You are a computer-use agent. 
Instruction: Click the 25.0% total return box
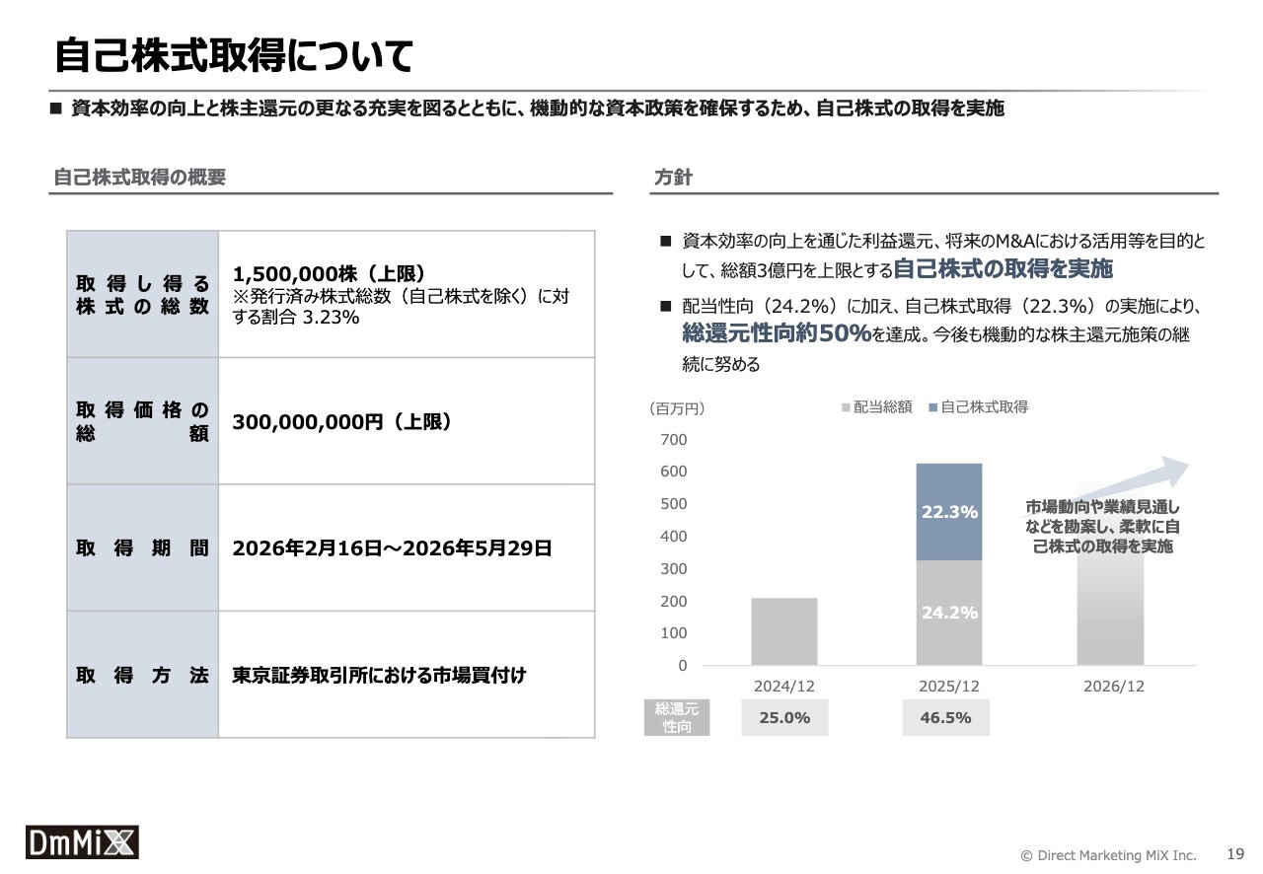(x=784, y=718)
